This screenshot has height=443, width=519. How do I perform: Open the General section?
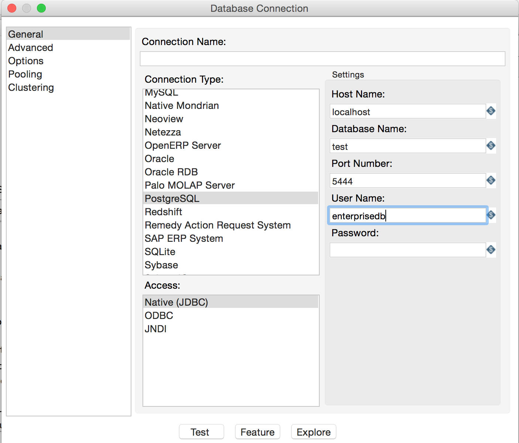point(68,34)
